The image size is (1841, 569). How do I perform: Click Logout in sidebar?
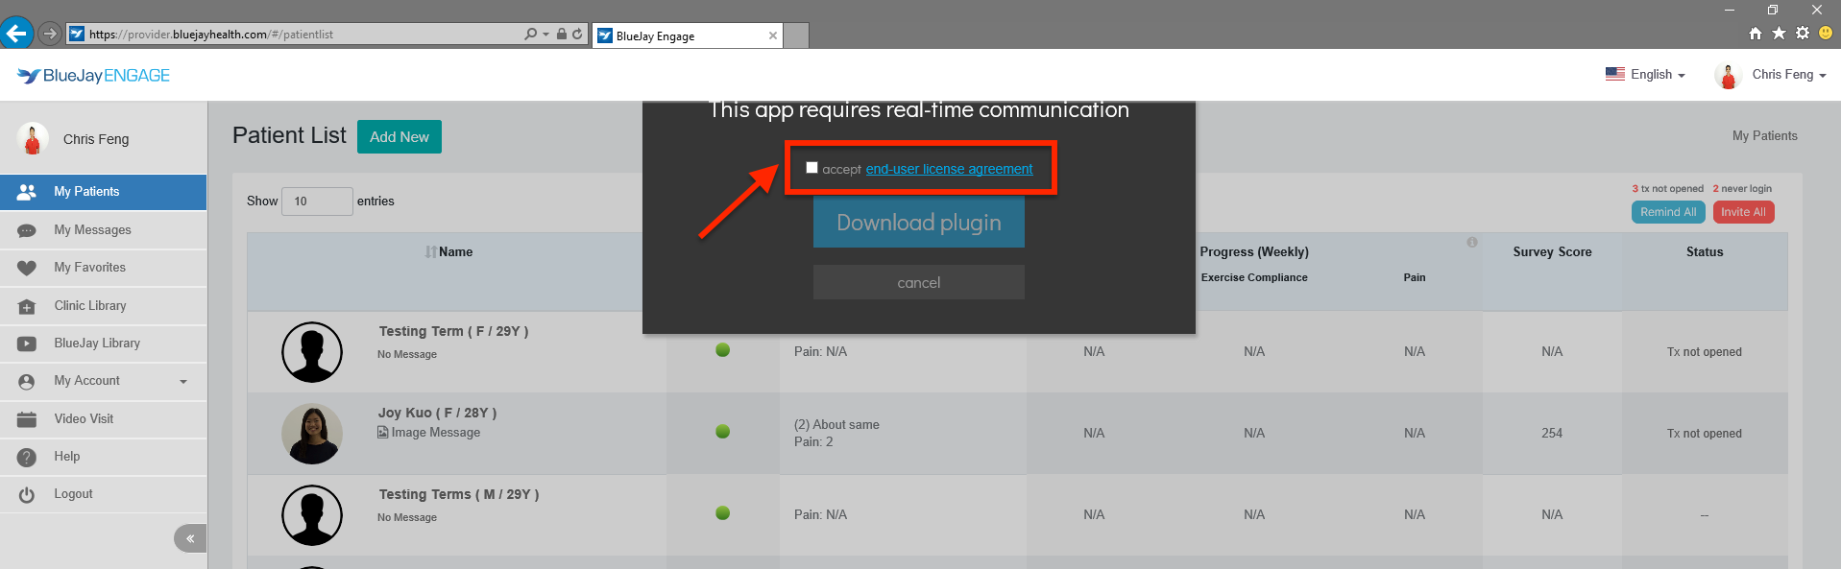[104, 494]
